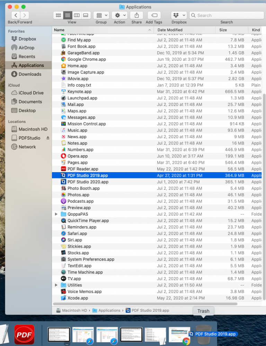Select the Find My.app row
The width and height of the screenshot is (266, 346).
(x=157, y=40)
